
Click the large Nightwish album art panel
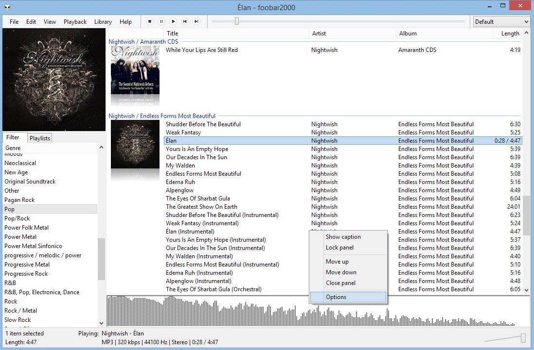pyautogui.click(x=54, y=80)
